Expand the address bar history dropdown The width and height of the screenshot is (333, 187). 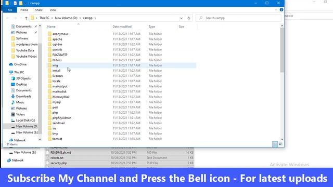tap(181, 18)
